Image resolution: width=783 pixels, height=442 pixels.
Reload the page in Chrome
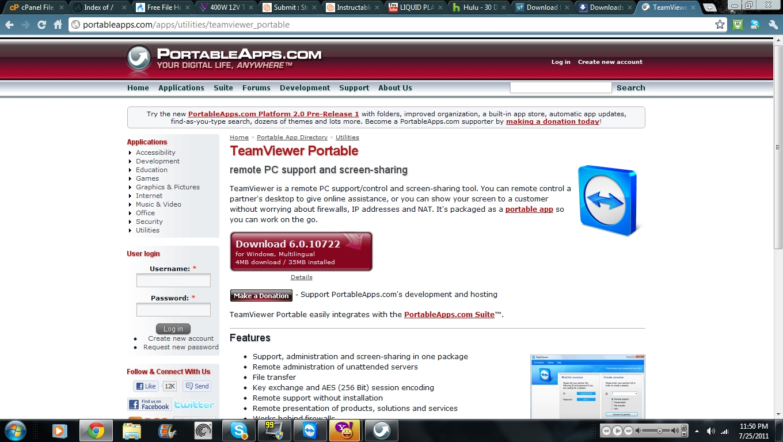coord(41,25)
